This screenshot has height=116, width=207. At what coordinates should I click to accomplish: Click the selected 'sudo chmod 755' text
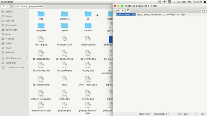click(x=126, y=15)
